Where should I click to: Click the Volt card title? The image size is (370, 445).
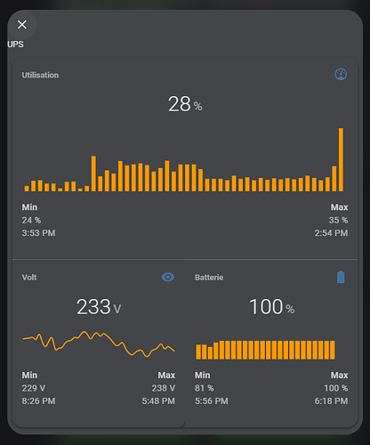coord(29,278)
